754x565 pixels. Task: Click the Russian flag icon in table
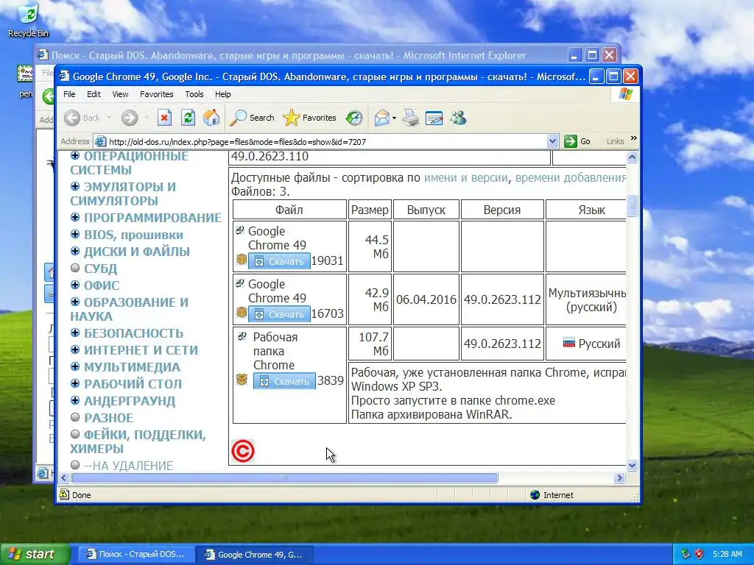569,343
